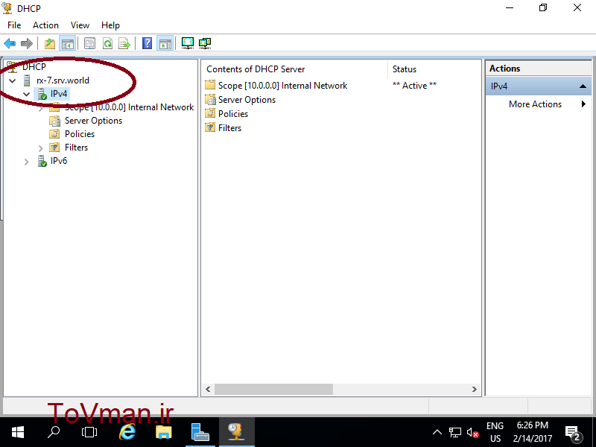Open the Action menu
Viewport: 596px width, 447px height.
point(45,25)
